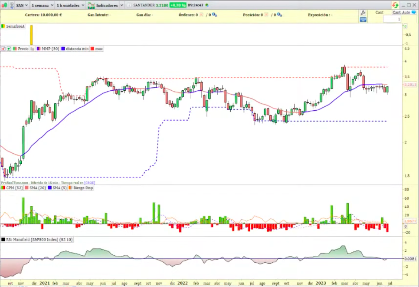
Task: Open the 1 semana timeframe dropdown
Action: [x=42, y=5]
